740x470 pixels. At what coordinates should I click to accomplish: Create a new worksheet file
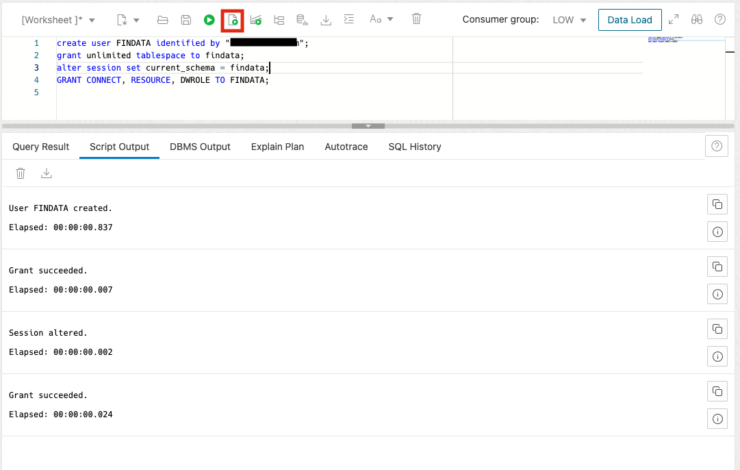click(x=122, y=20)
